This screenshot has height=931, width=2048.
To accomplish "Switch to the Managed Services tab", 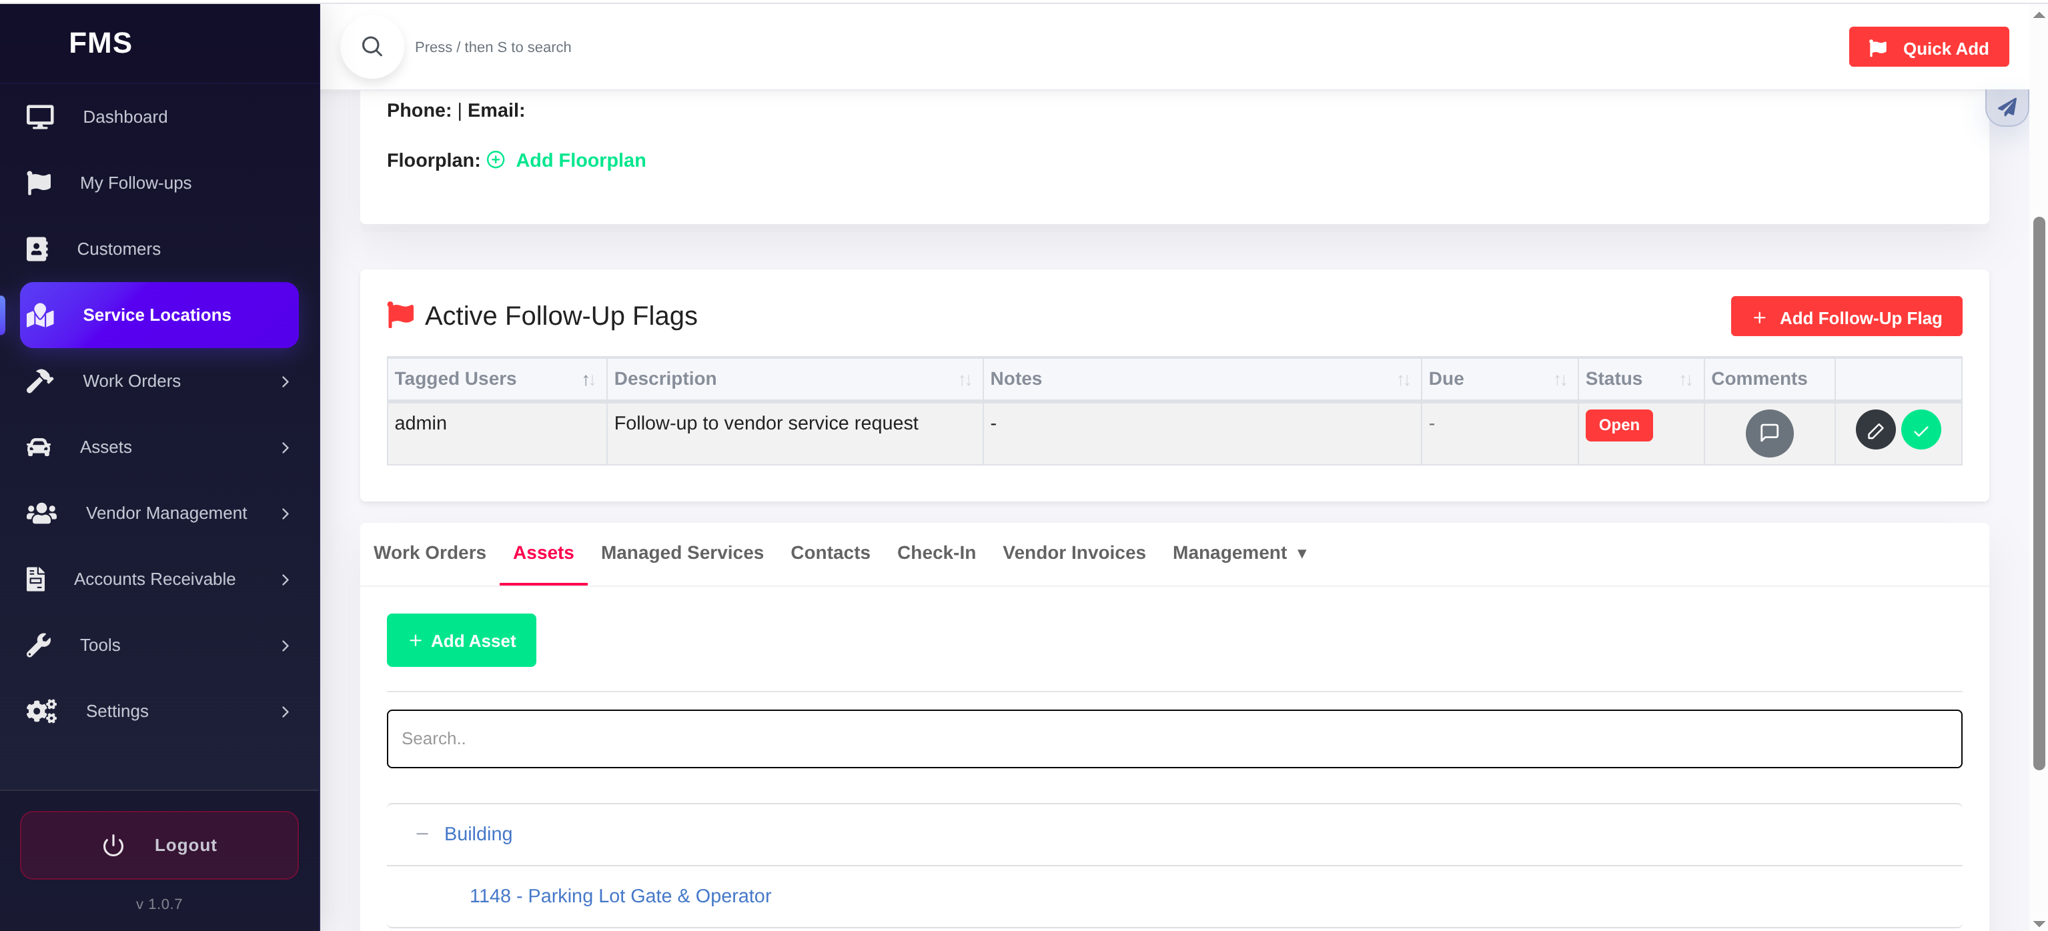I will coord(681,553).
